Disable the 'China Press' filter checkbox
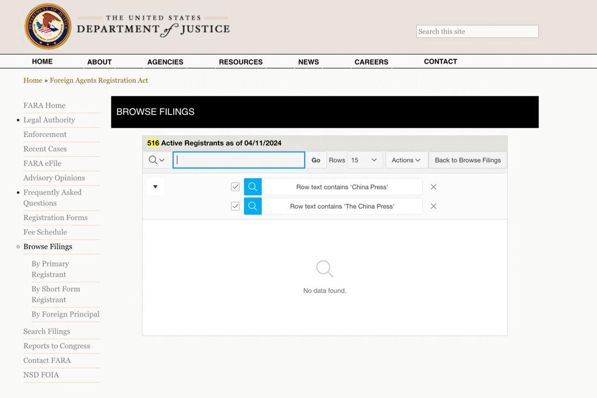The height and width of the screenshot is (398, 597). tap(235, 186)
